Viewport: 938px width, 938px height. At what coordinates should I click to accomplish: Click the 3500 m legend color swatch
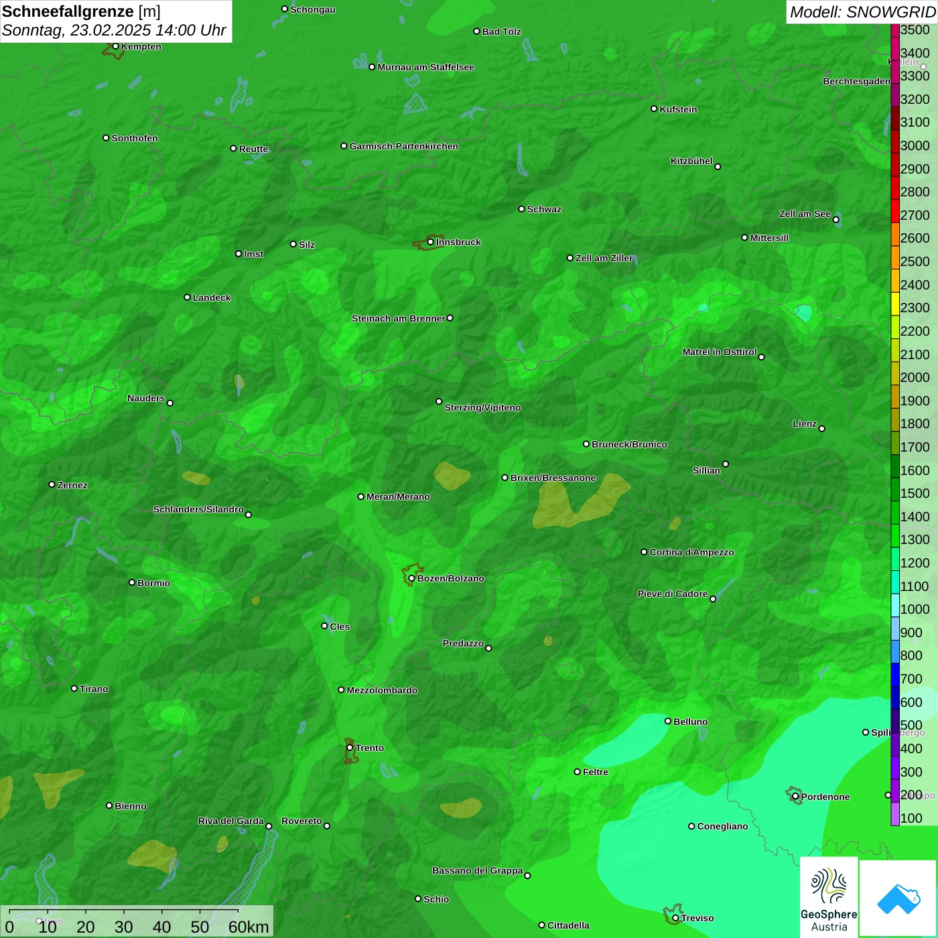895,30
